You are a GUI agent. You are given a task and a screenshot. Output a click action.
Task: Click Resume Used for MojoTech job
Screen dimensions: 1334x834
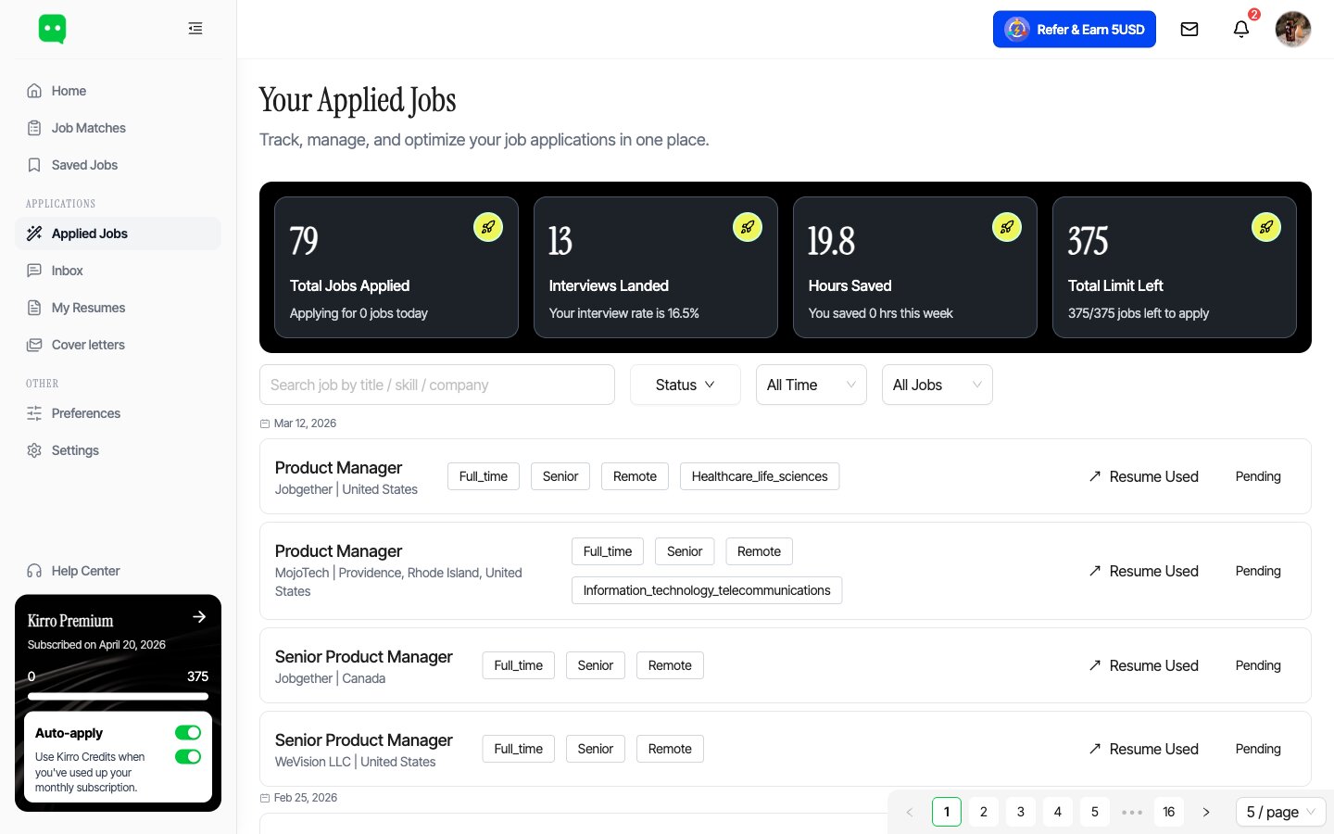click(x=1143, y=571)
